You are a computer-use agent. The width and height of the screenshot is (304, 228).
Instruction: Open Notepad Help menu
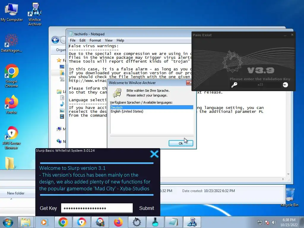pyautogui.click(x=120, y=40)
